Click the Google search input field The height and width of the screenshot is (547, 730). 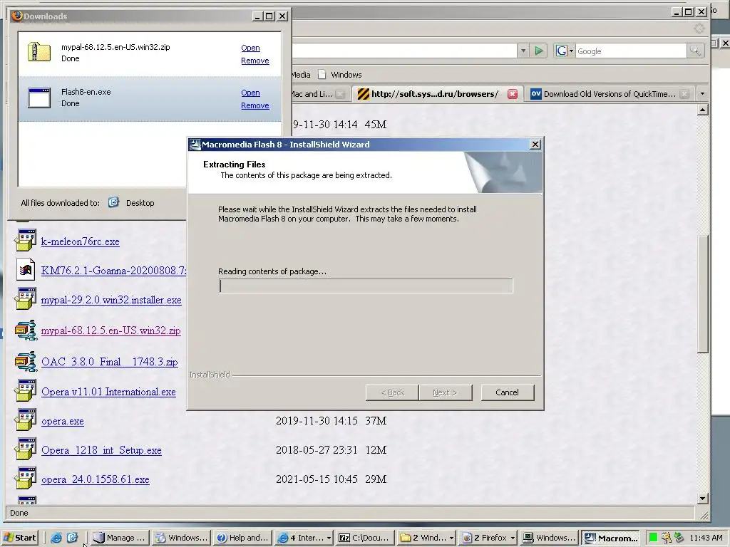click(631, 51)
